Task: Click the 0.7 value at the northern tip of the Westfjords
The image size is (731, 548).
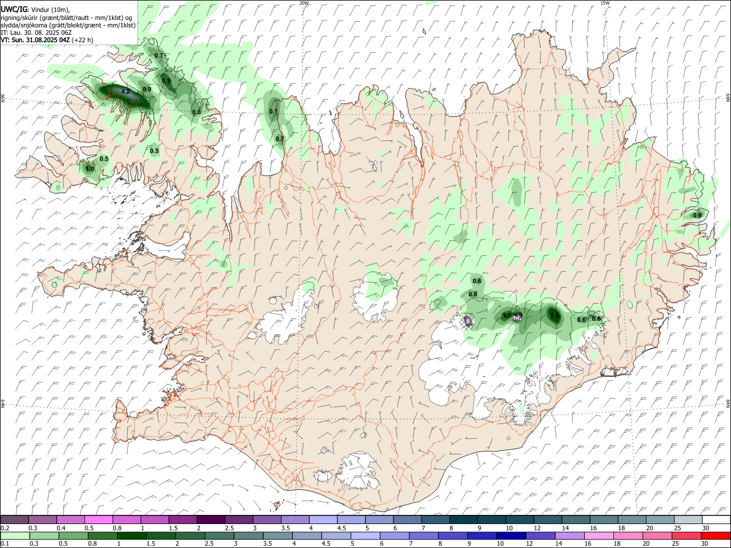Action: 159,55
